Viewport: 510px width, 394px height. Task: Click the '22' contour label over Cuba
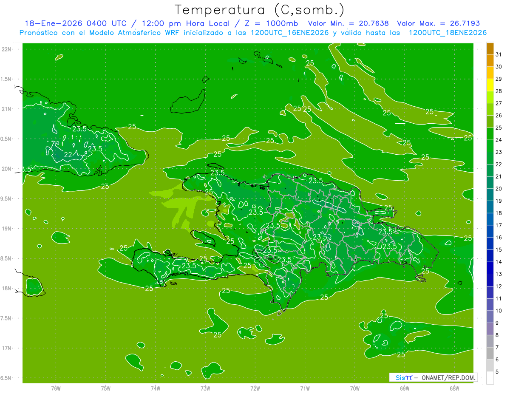(x=68, y=155)
